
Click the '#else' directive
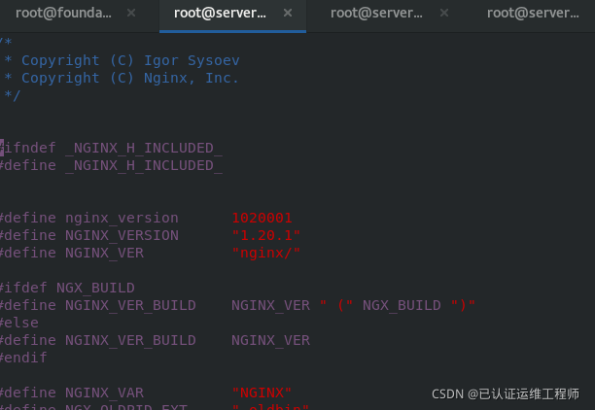[x=19, y=323]
